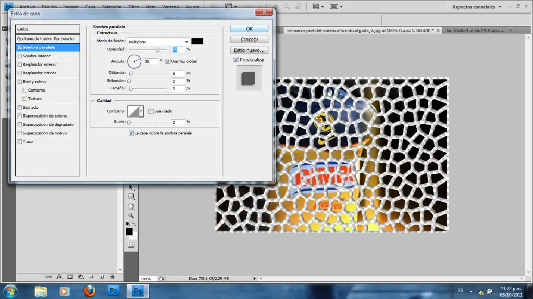Viewport: 533px width, 299px height.
Task: Delete layer trash icon
Action: pos(112,277)
